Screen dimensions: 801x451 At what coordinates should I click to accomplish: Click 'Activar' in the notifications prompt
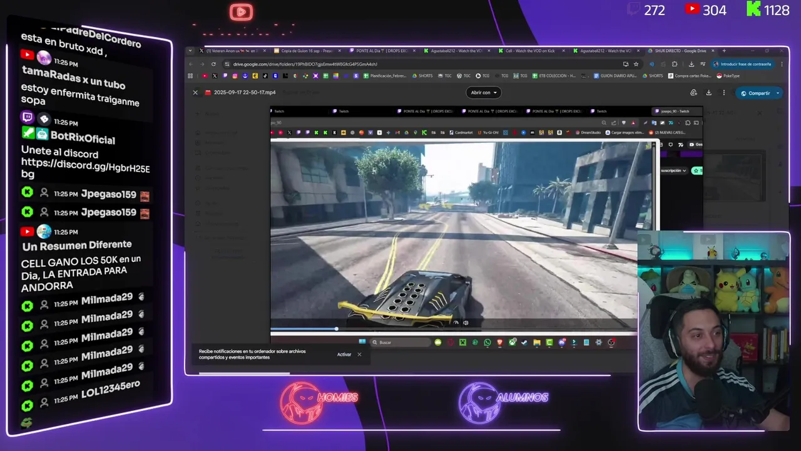tap(344, 355)
